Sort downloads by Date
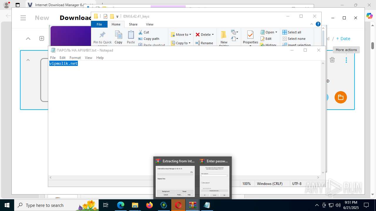376x211 pixels. pos(343,39)
